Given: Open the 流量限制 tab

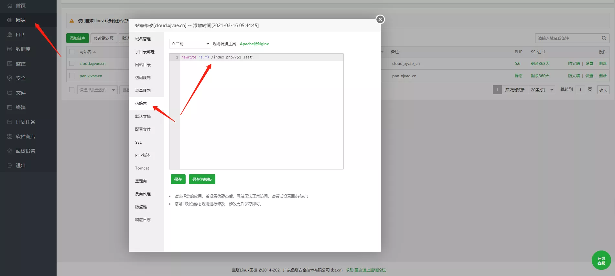Looking at the screenshot, I should point(143,90).
